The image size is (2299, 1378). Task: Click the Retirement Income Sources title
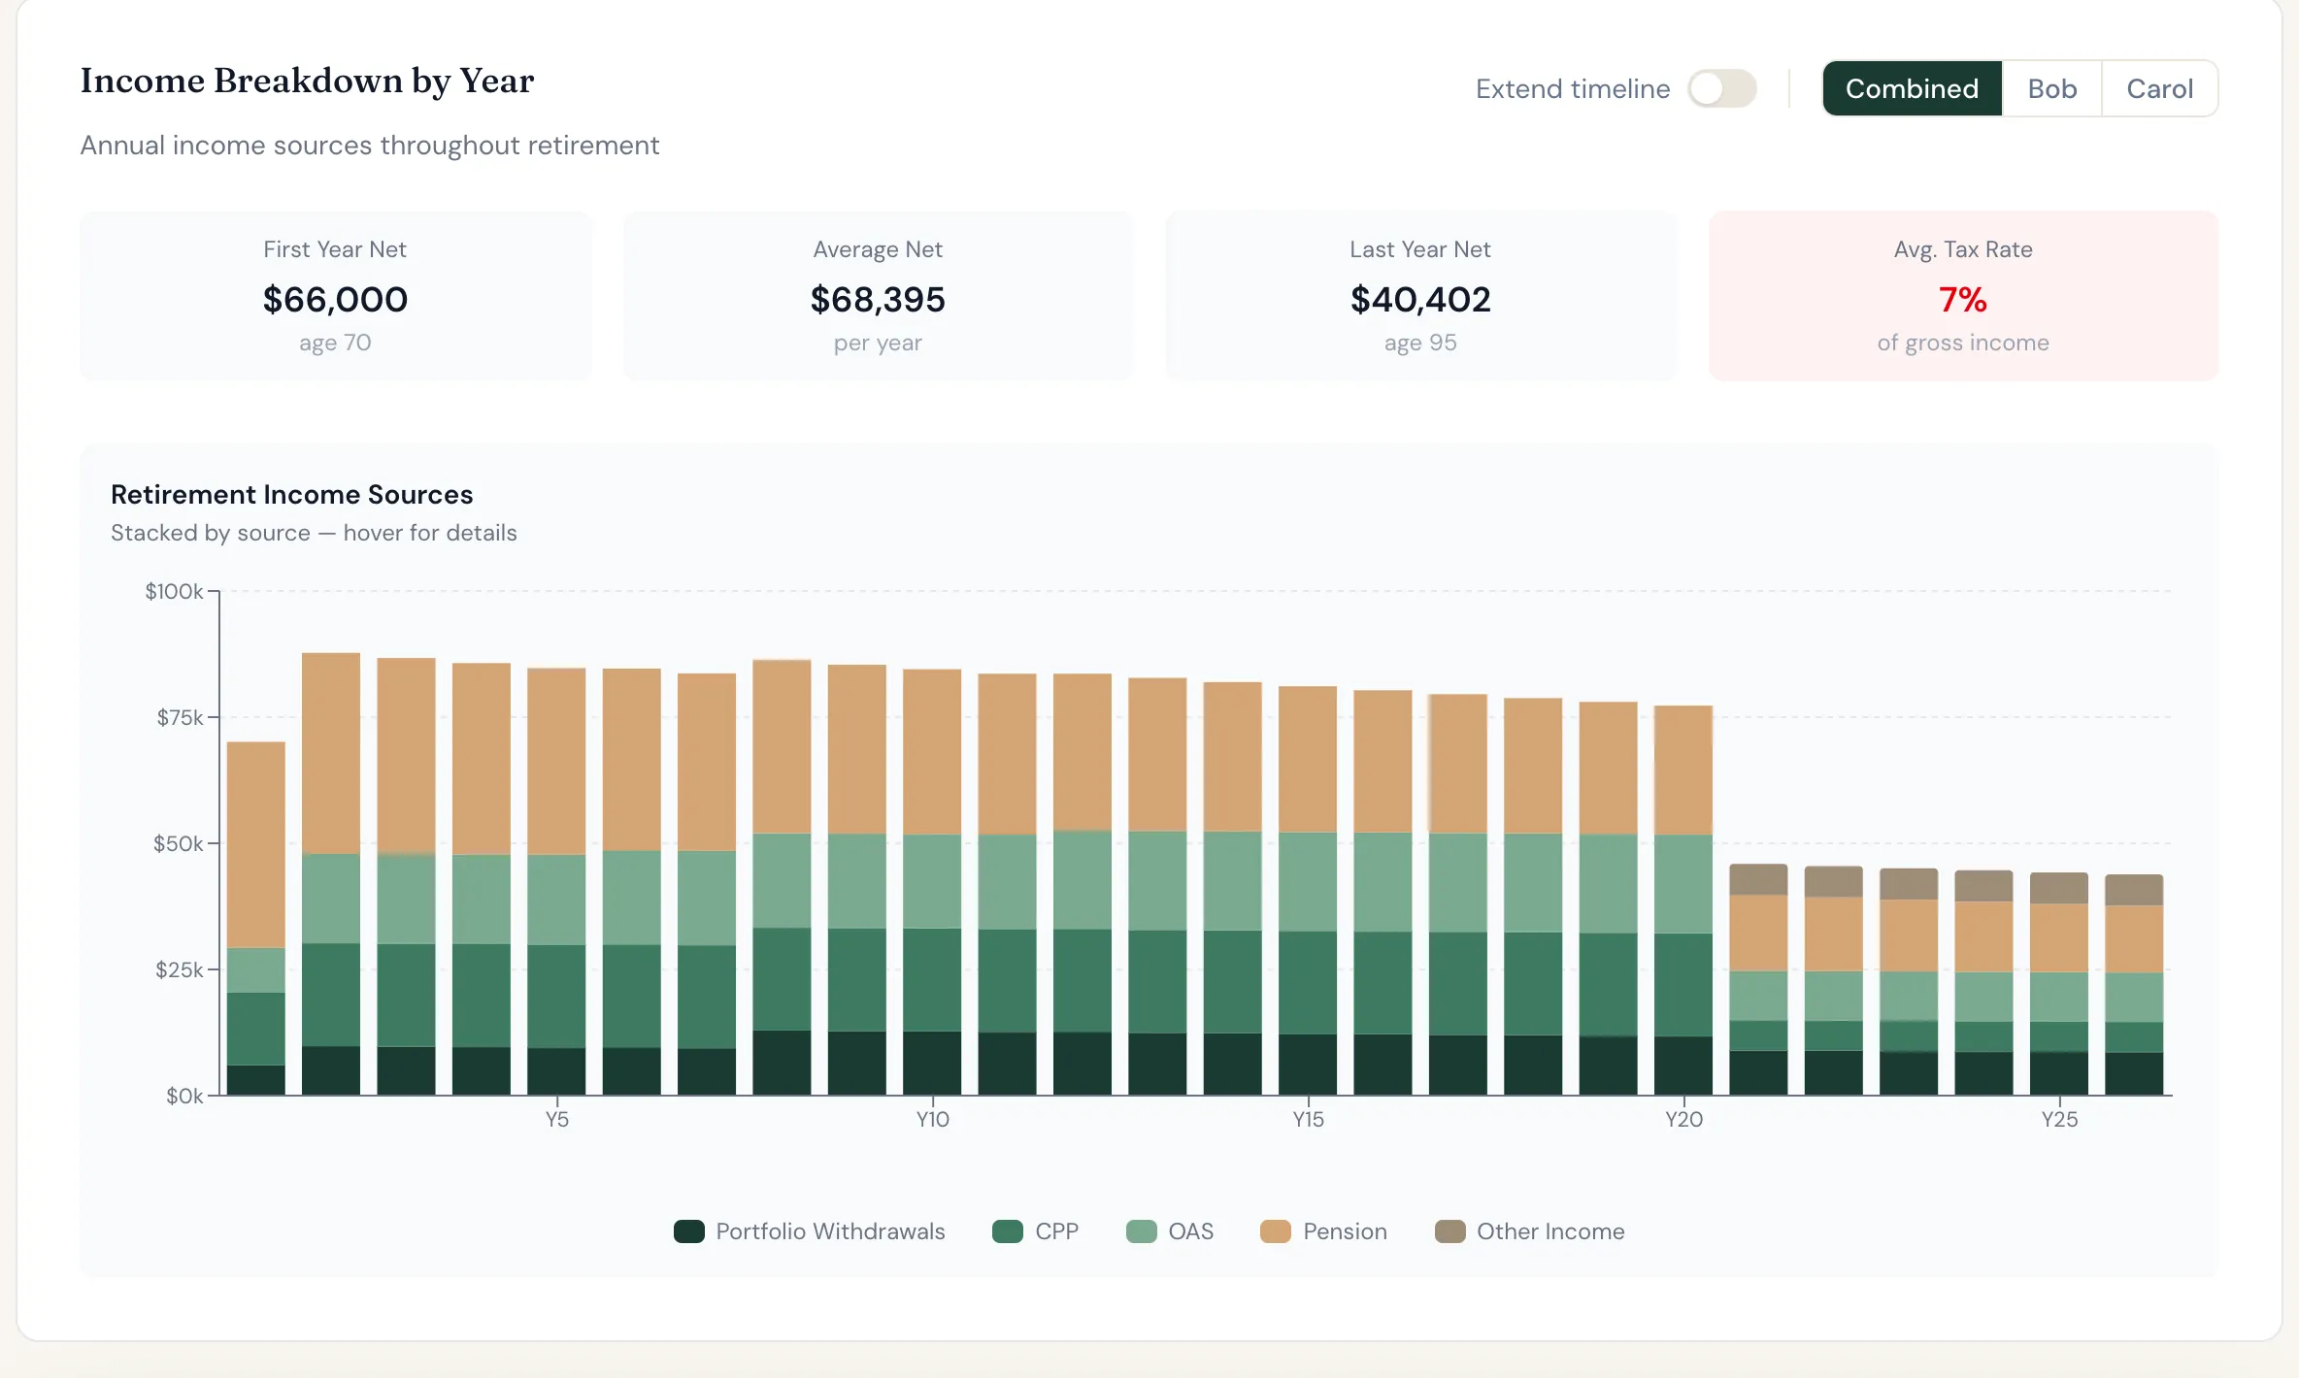(x=291, y=494)
